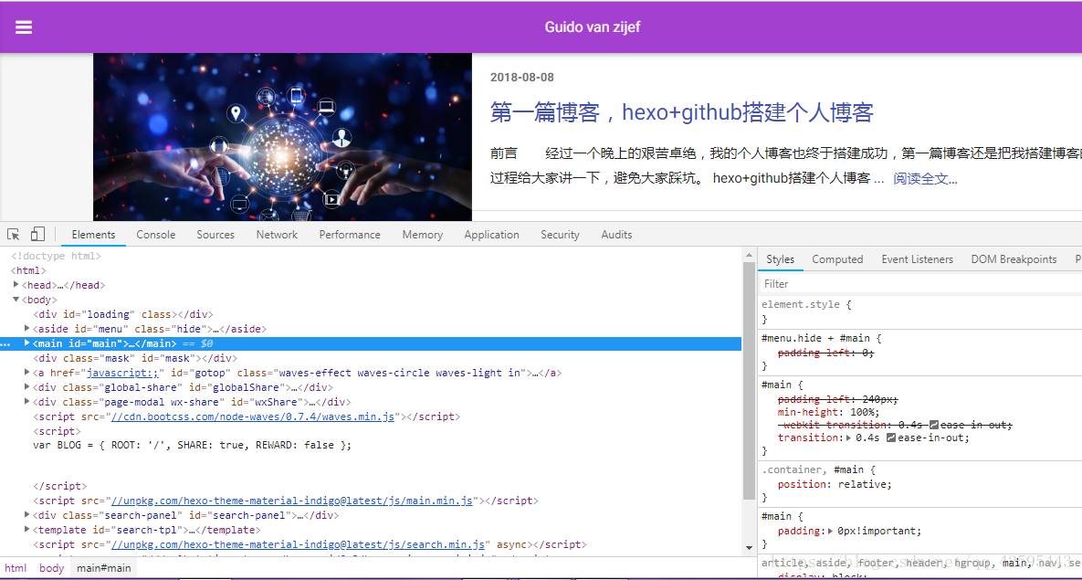Expand the div id="search-panel" node

26,514
